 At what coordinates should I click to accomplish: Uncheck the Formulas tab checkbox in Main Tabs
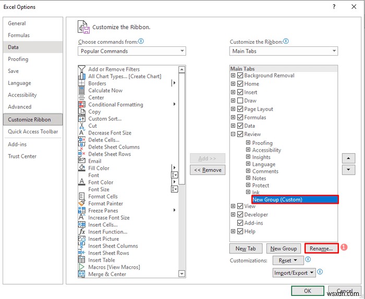click(x=240, y=117)
